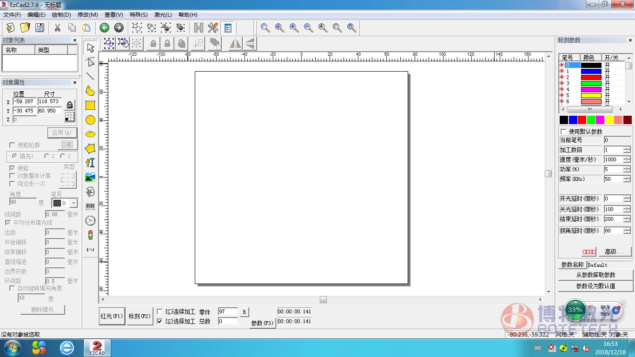Toggle the 对象整体计算 checkbox

pos(12,176)
